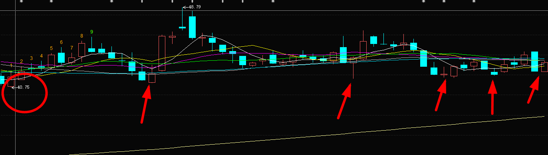Select the orange count label 7
This screenshot has height=155, width=548.
click(x=71, y=48)
